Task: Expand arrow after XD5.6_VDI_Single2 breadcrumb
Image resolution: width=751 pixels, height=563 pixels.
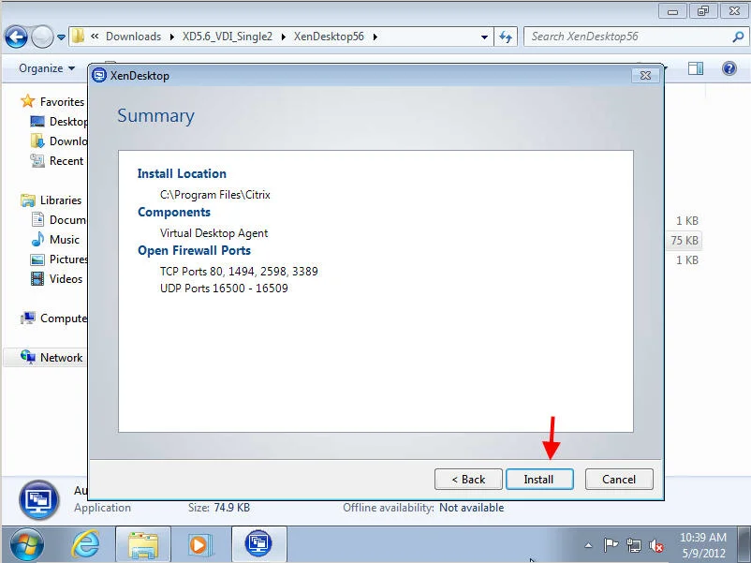Action: click(283, 37)
